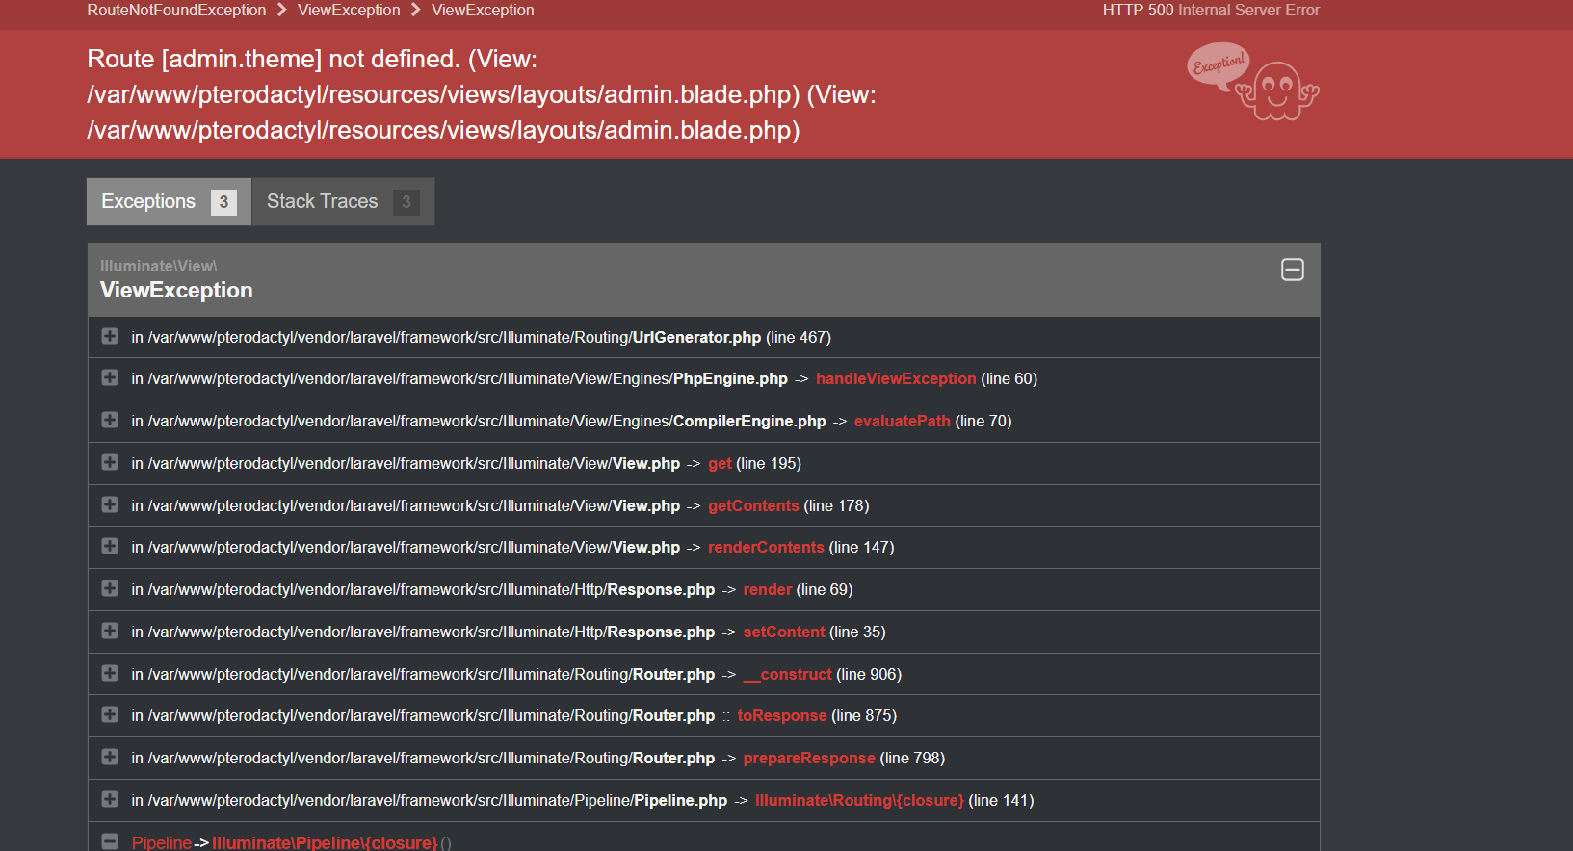Expand the Router.php __construct line 906 row
The image size is (1573, 851).
pos(110,673)
